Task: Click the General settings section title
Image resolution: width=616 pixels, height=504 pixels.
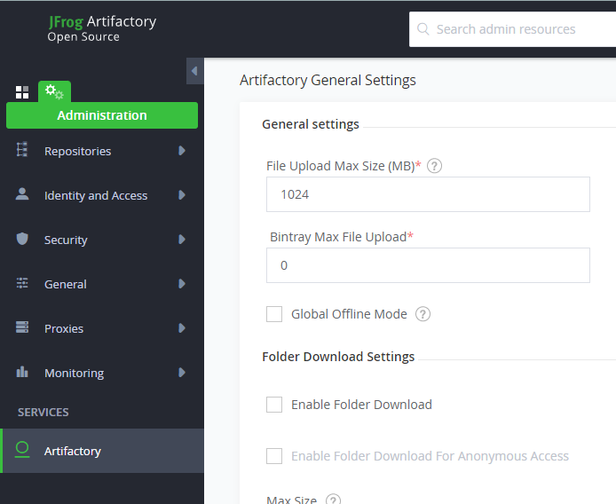Action: pos(311,124)
